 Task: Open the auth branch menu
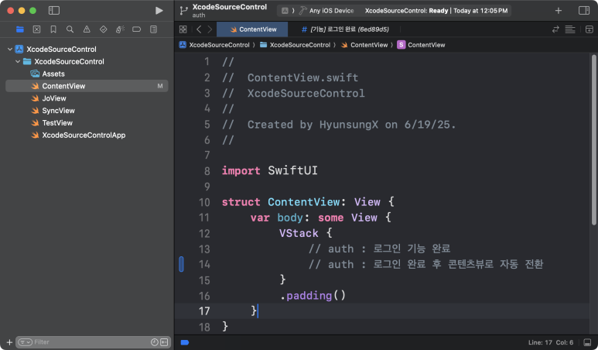(x=199, y=15)
